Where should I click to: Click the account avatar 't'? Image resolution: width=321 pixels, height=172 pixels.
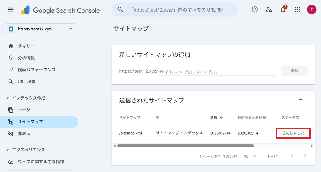click(x=312, y=10)
